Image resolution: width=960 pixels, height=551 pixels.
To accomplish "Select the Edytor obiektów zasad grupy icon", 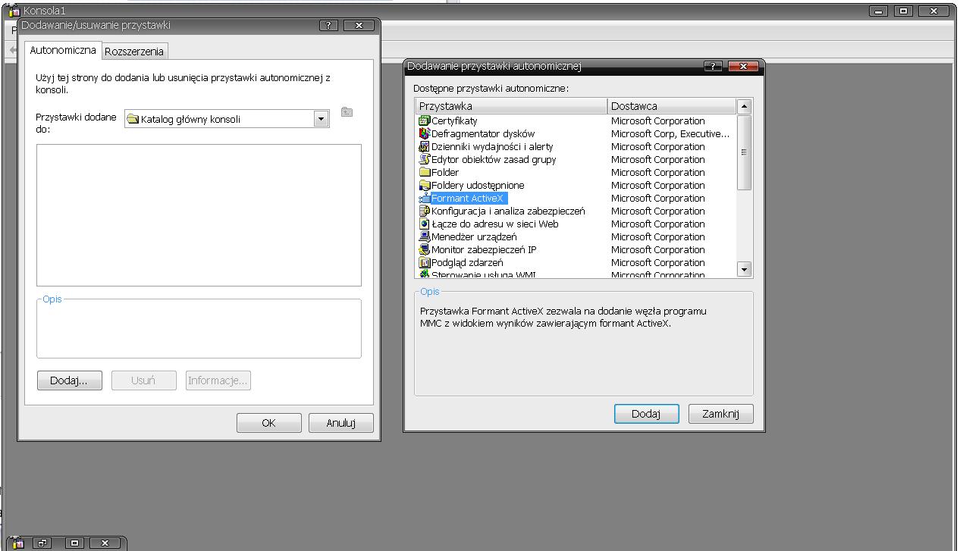I will click(x=425, y=159).
